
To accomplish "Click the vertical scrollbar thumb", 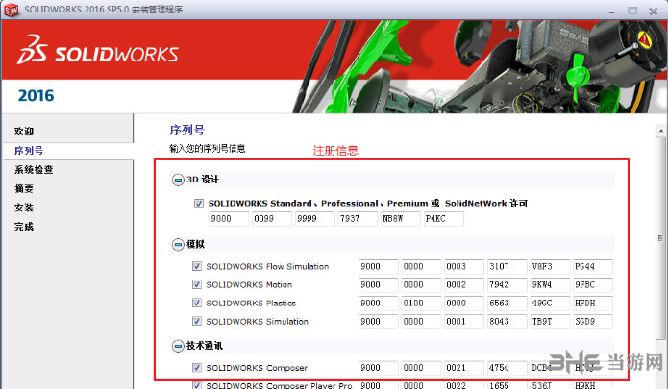I will [660, 238].
